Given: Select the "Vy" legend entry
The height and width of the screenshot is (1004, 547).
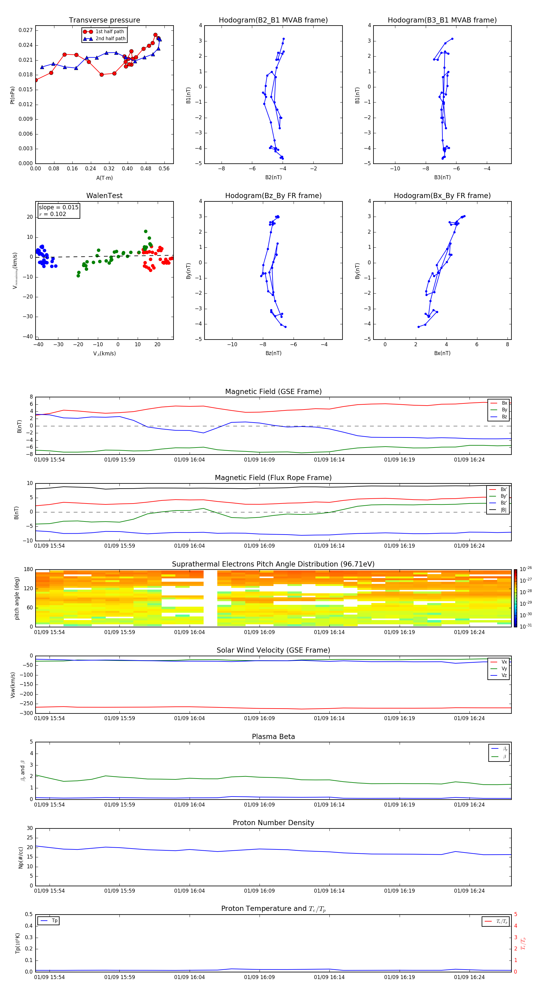Looking at the screenshot, I should click(498, 668).
